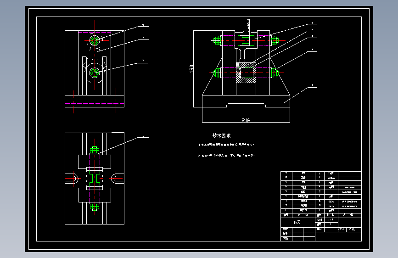Click the "190" height dimension text
398x258 pixels.
click(x=191, y=69)
